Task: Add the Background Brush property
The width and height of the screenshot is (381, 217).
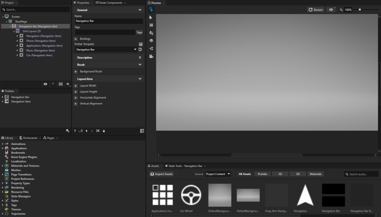Action: pos(76,72)
